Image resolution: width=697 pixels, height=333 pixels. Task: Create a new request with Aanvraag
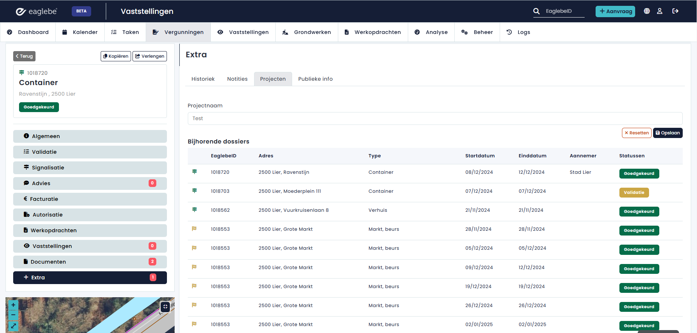click(x=615, y=11)
